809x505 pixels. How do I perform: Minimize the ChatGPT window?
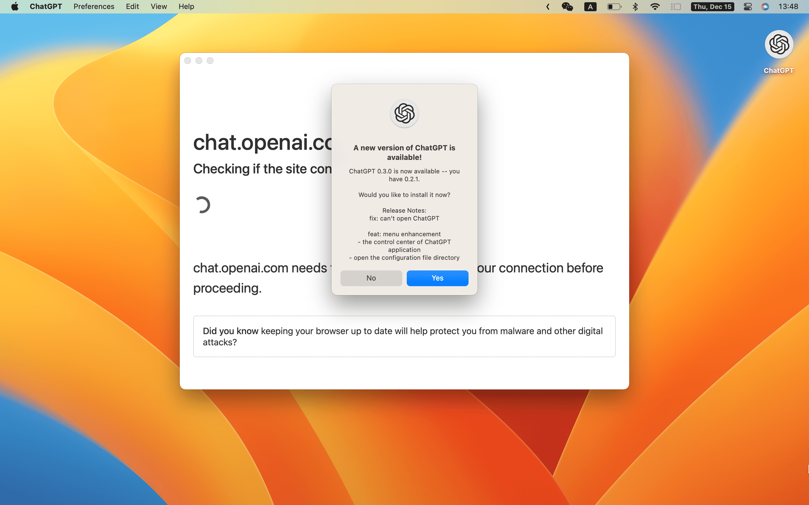click(x=199, y=60)
